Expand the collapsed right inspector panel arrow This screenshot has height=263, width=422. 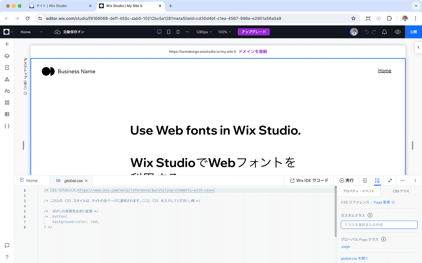418,47
